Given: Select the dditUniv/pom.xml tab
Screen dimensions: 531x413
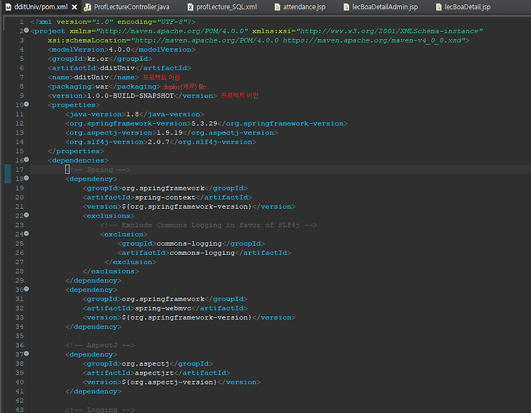Looking at the screenshot, I should coord(40,7).
